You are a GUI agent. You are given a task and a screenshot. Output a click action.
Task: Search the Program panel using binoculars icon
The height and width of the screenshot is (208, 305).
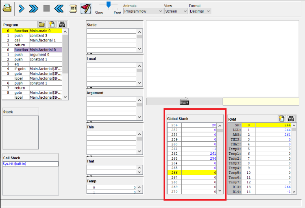(62, 24)
